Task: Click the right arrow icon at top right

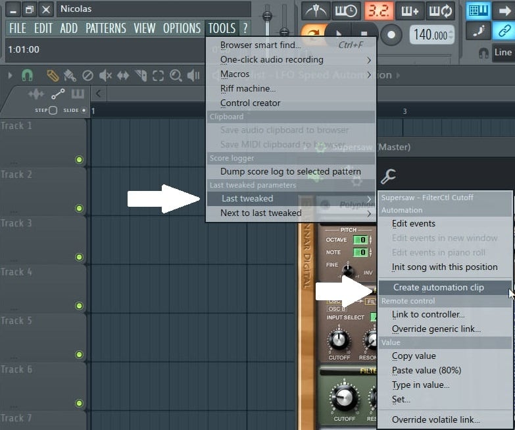Action: [504, 11]
